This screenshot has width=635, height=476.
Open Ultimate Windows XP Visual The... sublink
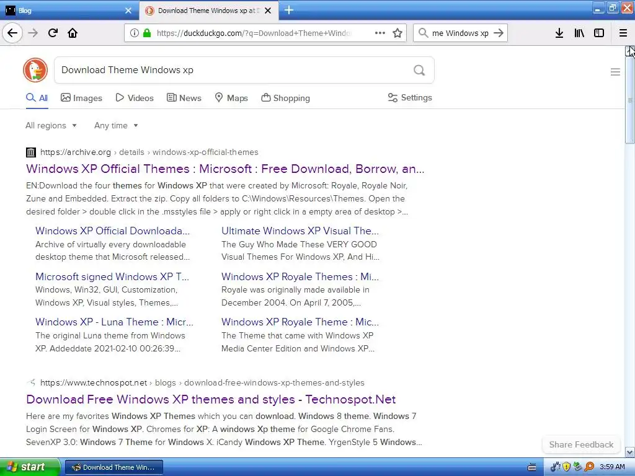click(x=300, y=231)
